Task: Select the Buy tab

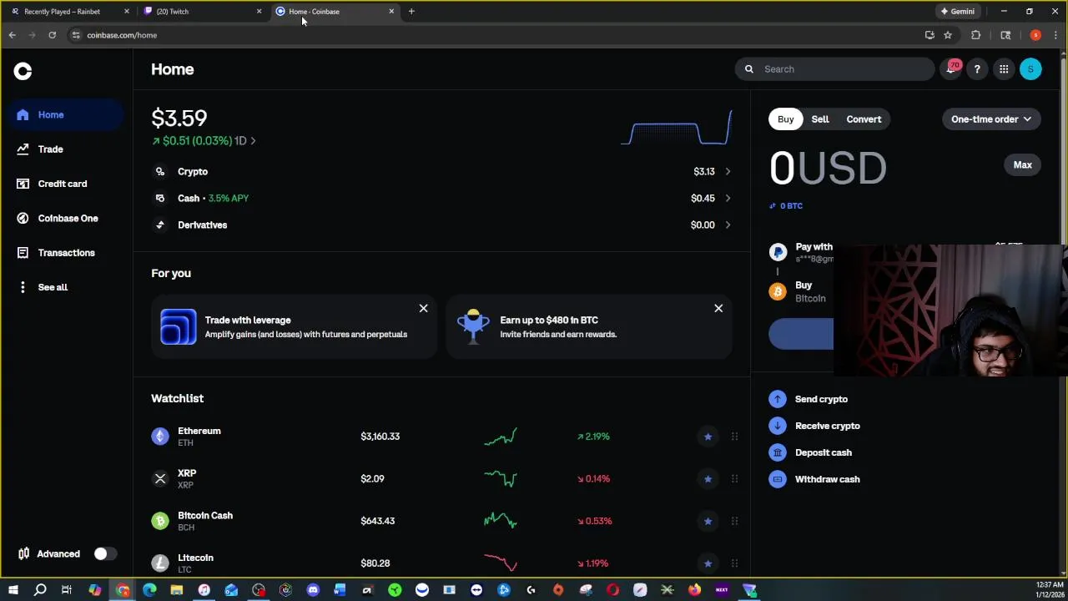Action: tap(785, 119)
